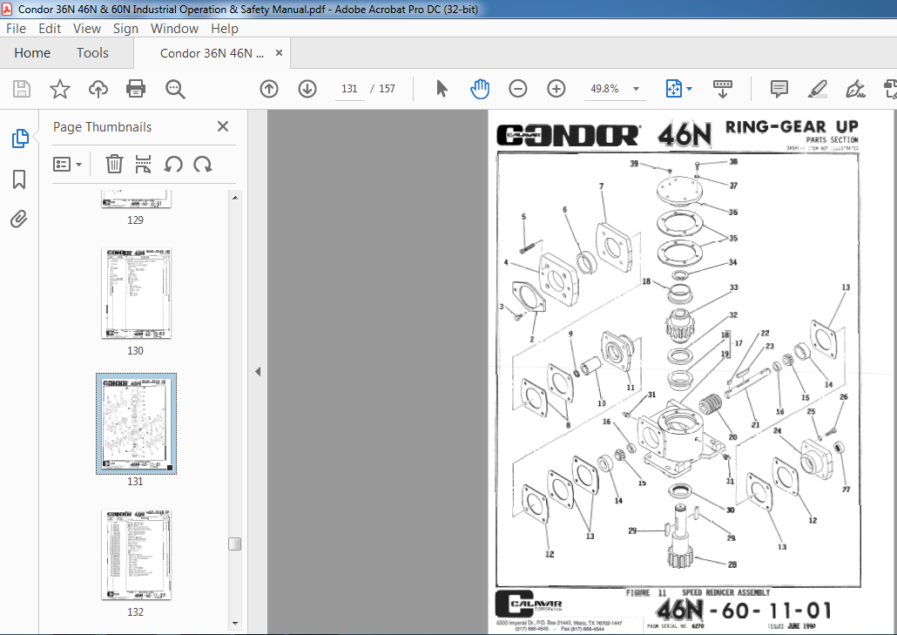897x635 pixels.
Task: Select page 130 thumbnail
Action: click(136, 294)
